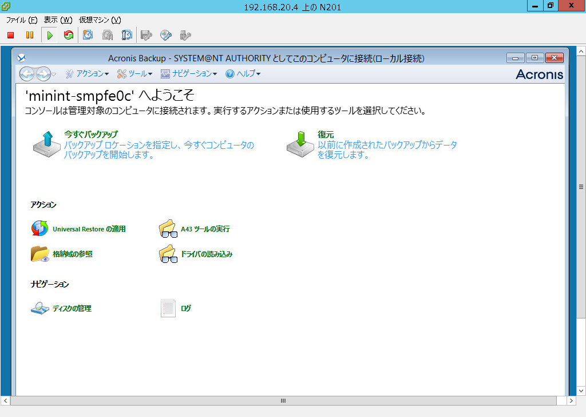Click the vertical scrollbar thumb
The image size is (586, 417).
pyautogui.click(x=581, y=187)
